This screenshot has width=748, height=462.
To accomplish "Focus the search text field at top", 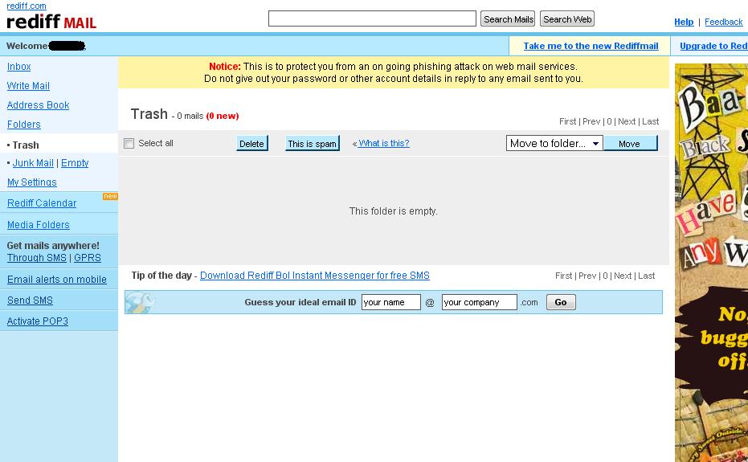I will tap(372, 18).
